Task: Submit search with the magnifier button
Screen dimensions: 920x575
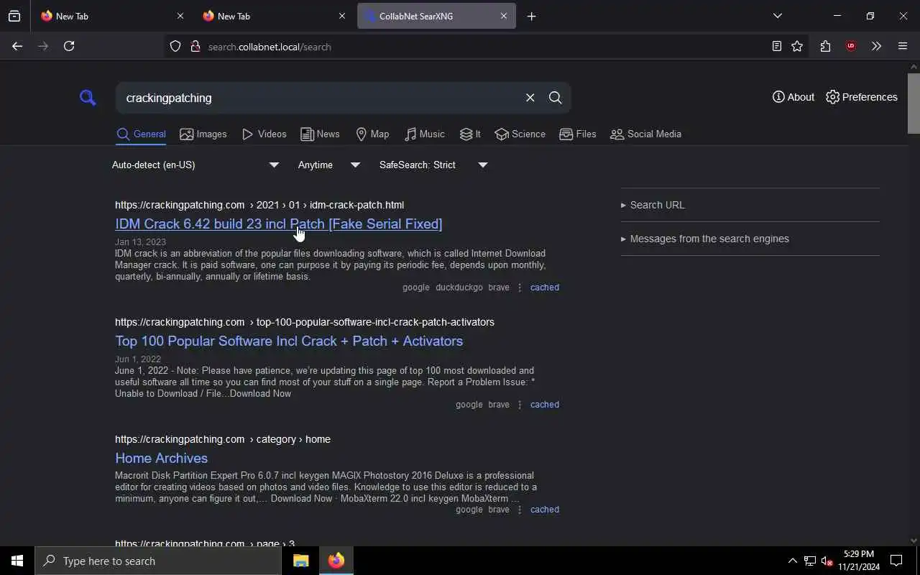Action: [556, 98]
